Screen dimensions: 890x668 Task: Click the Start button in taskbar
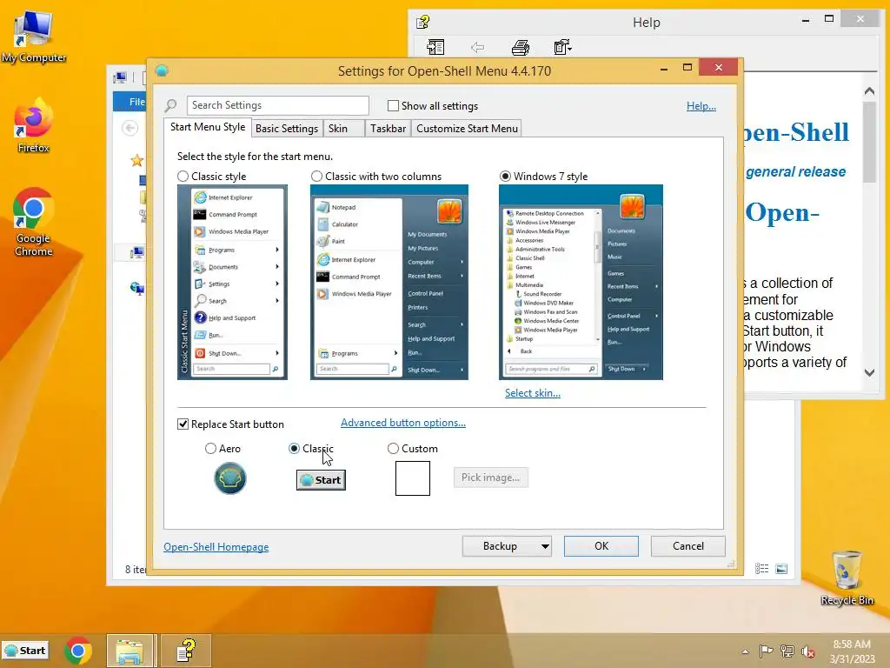pyautogui.click(x=25, y=651)
